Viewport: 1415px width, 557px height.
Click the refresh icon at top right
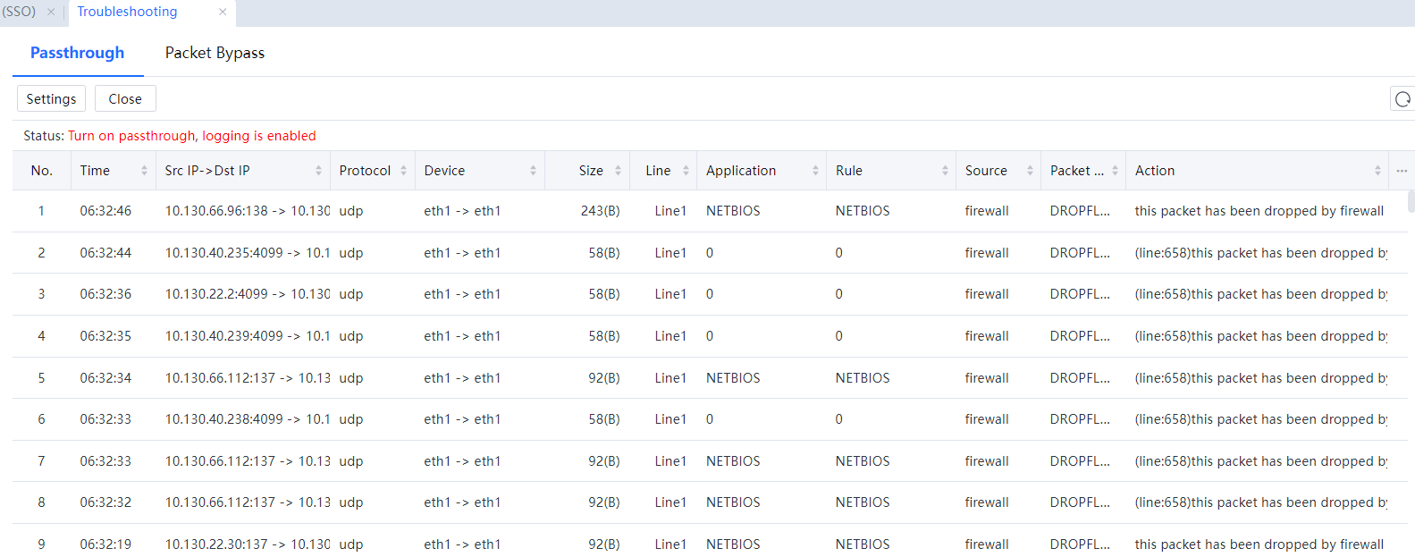point(1402,99)
